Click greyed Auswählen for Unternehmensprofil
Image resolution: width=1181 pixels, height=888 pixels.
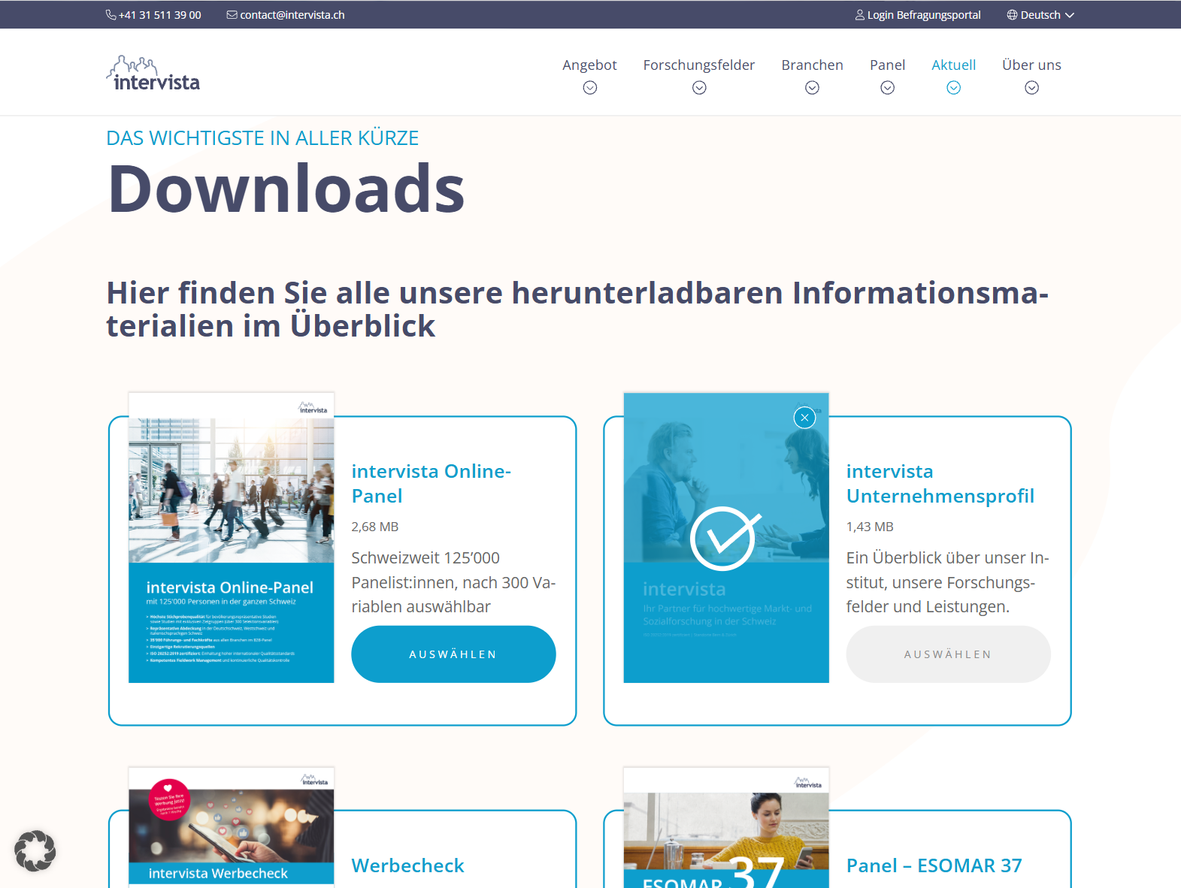pos(948,654)
